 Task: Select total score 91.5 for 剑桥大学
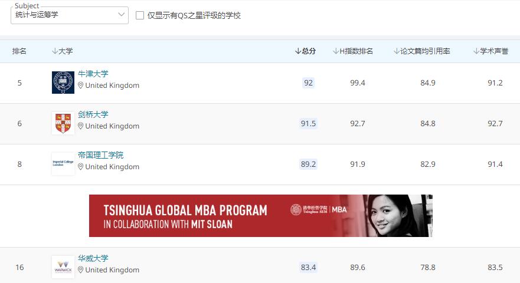[309, 123]
